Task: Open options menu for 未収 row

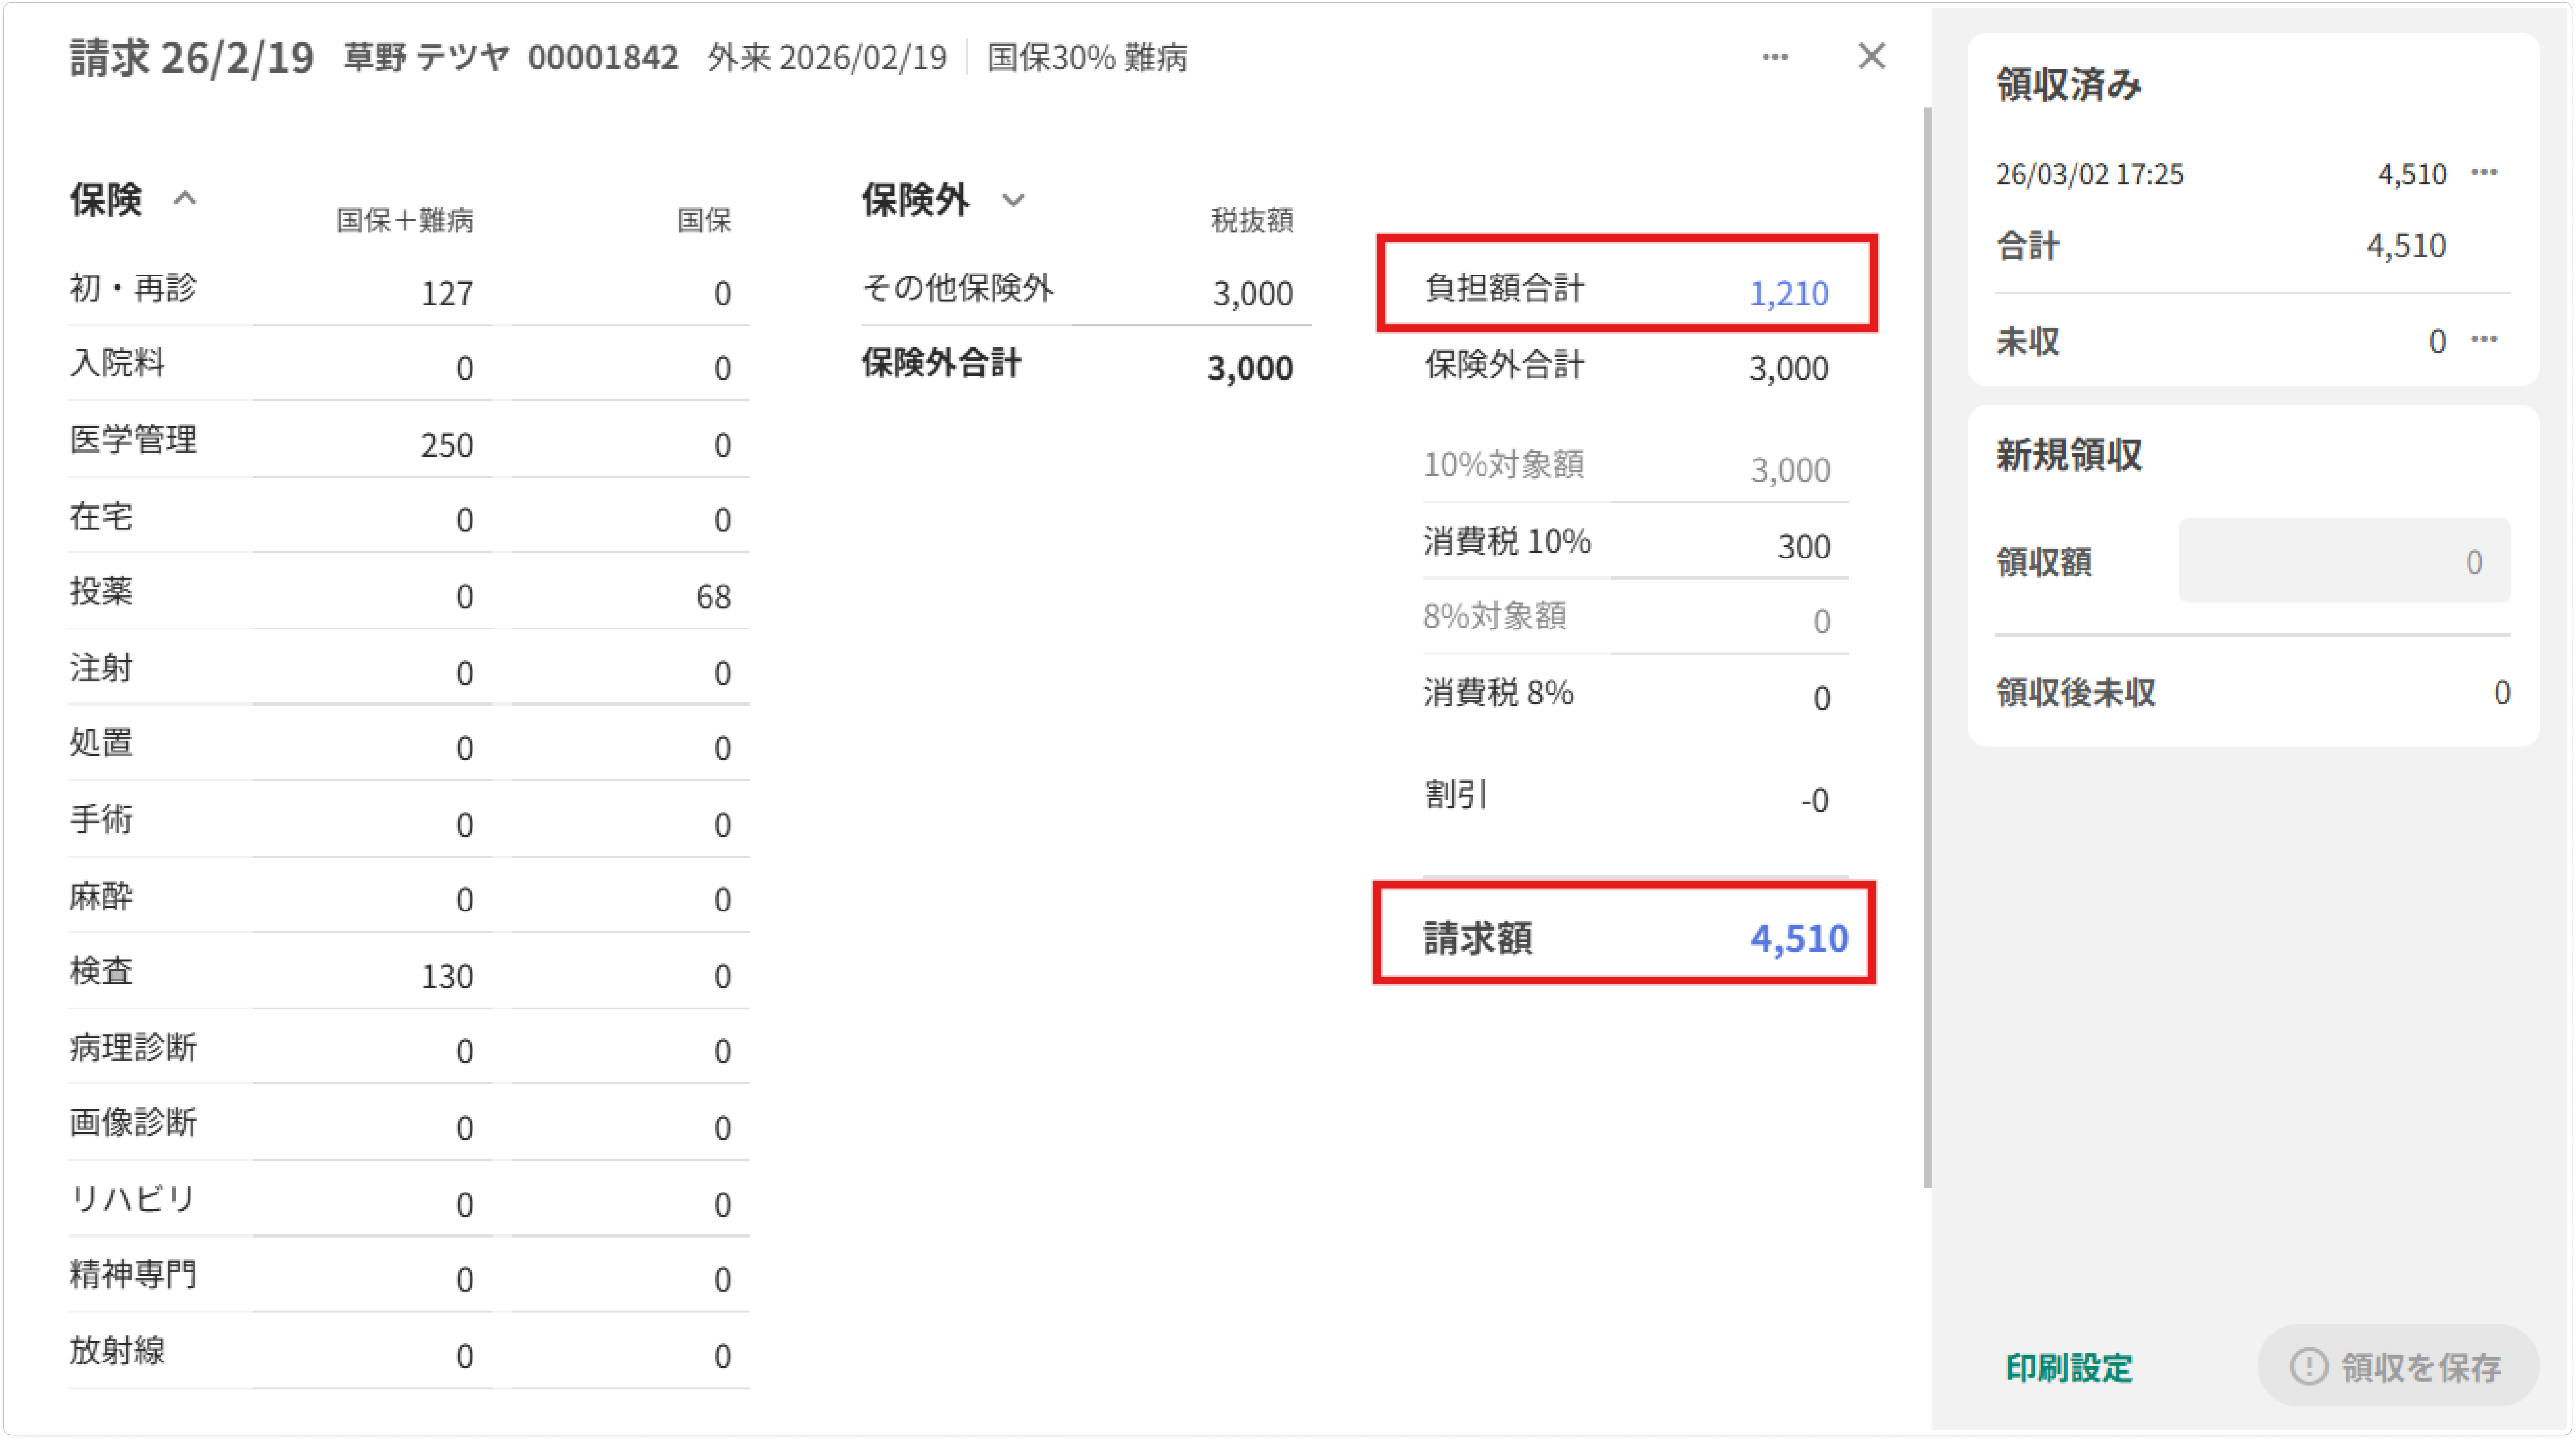Action: coord(2484,340)
